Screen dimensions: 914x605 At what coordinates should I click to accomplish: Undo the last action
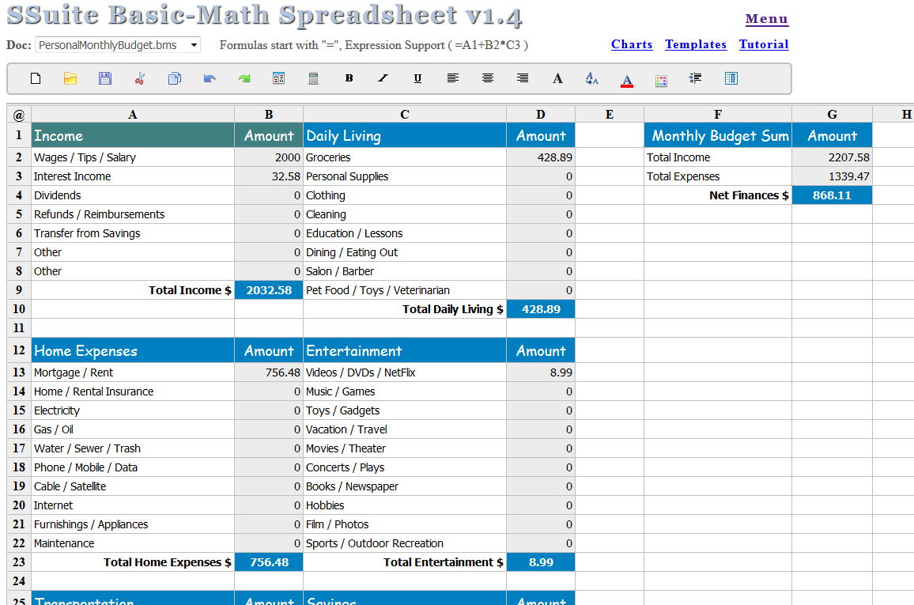210,78
